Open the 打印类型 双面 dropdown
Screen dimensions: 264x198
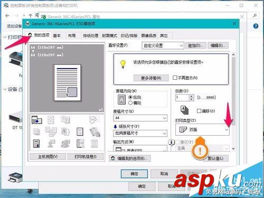(x=202, y=130)
